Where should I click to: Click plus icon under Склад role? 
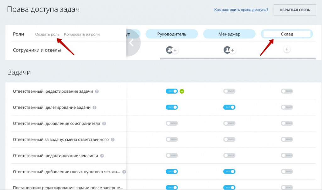coord(286,50)
